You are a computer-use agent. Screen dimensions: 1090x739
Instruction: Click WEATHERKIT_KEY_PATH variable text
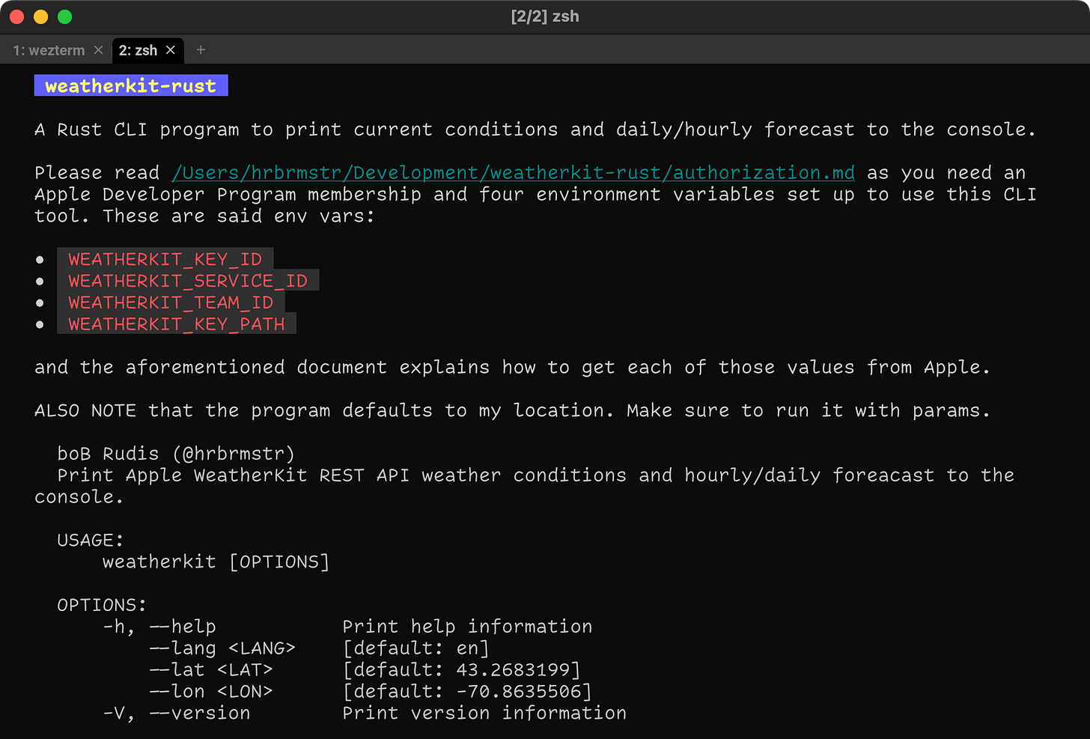point(177,324)
